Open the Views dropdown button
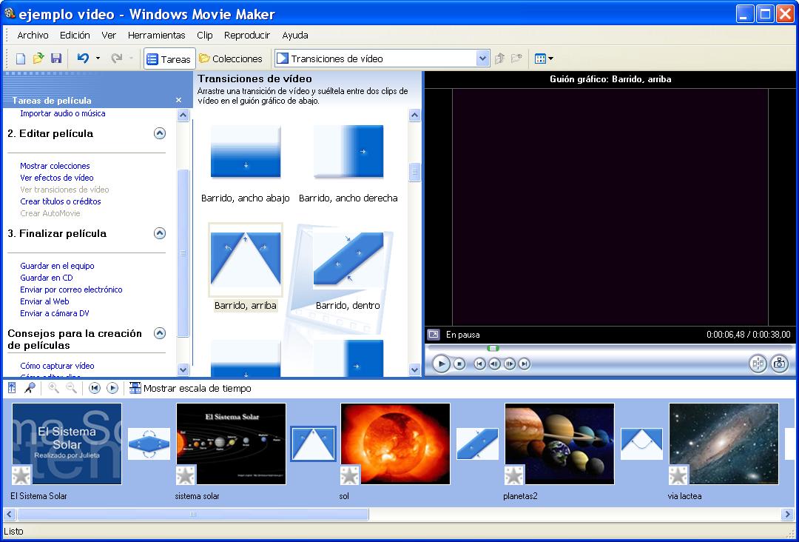The image size is (799, 542). click(x=544, y=58)
